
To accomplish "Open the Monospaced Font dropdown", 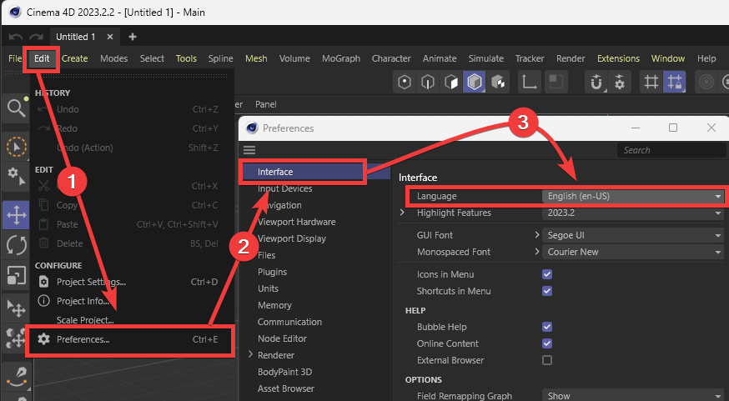I will pos(633,252).
